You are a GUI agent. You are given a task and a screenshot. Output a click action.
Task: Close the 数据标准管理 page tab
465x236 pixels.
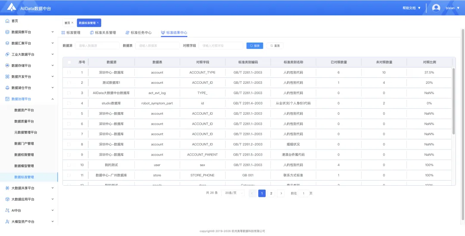tap(98, 23)
